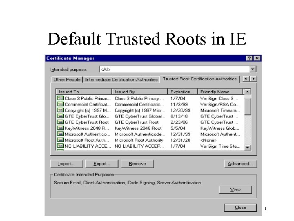Click certificate icon beside GTE CyberTrust Root
This screenshot has width=294, height=221.
pos(60,122)
